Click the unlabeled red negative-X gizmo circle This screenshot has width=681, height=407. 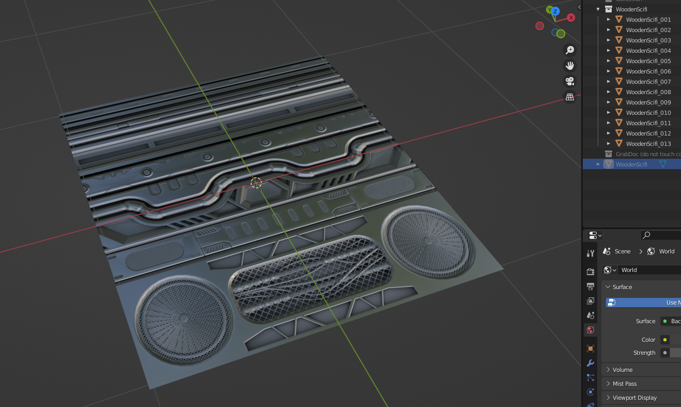click(540, 26)
